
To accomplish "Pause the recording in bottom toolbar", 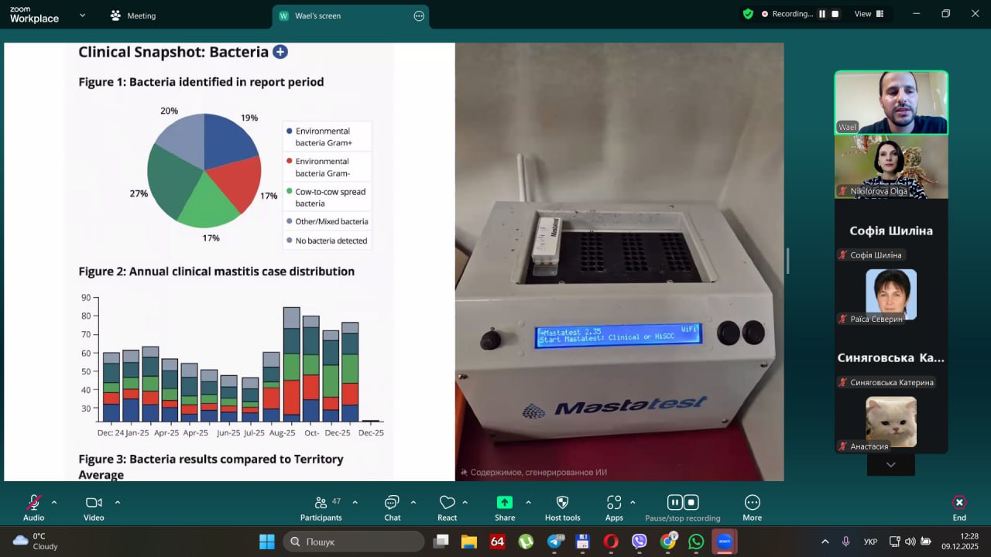I will (x=674, y=502).
